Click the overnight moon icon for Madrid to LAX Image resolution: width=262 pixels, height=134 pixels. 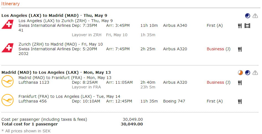(x=248, y=73)
